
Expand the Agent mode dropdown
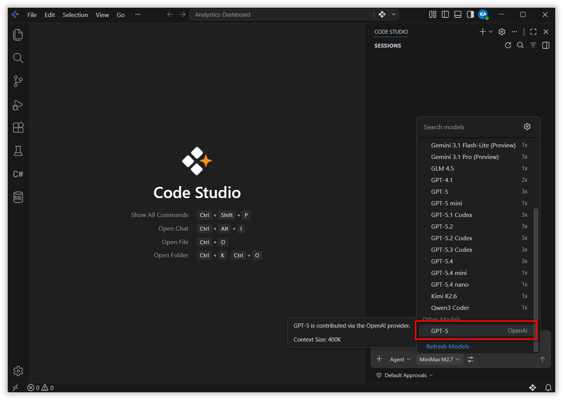click(x=400, y=359)
